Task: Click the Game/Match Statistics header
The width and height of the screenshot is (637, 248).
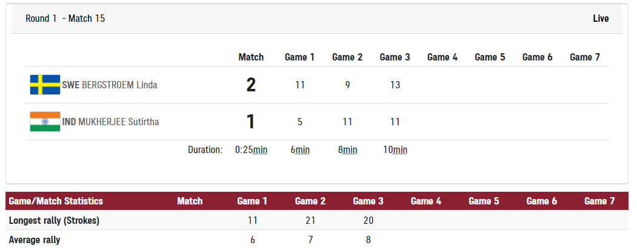Action: pos(56,201)
